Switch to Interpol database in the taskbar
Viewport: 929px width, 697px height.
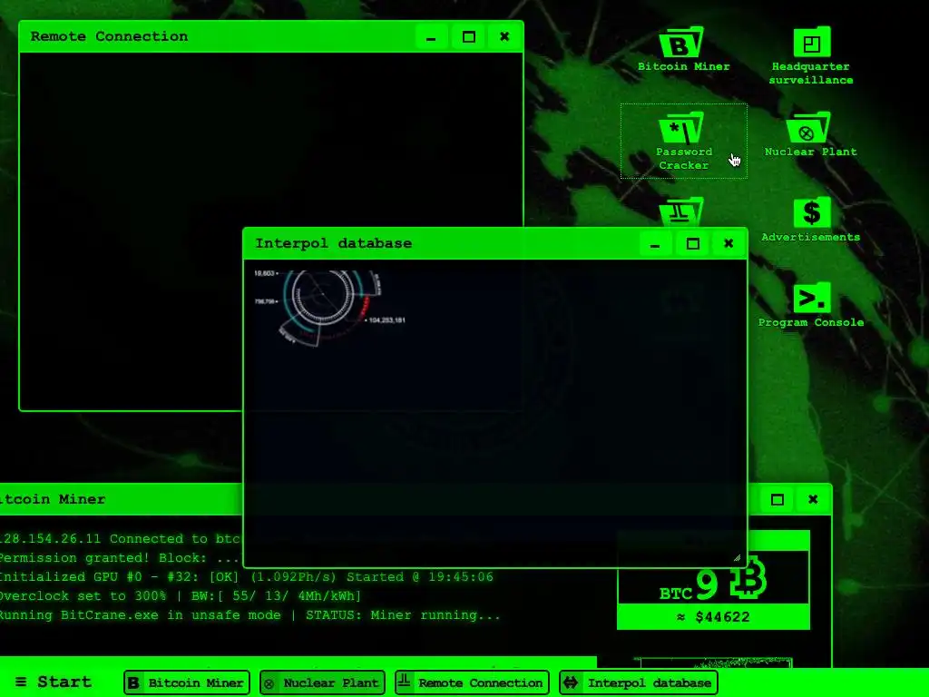[x=639, y=682]
